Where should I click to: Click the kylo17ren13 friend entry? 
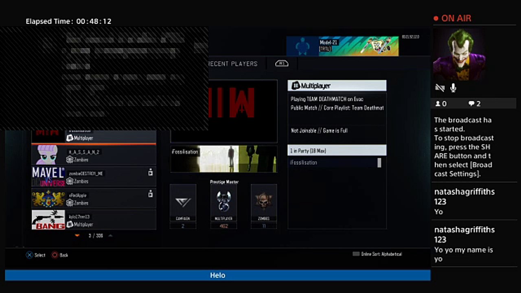pos(94,220)
